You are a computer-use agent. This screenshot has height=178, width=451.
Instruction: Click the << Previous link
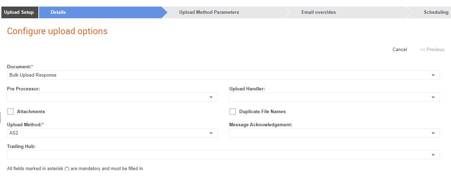[432, 49]
